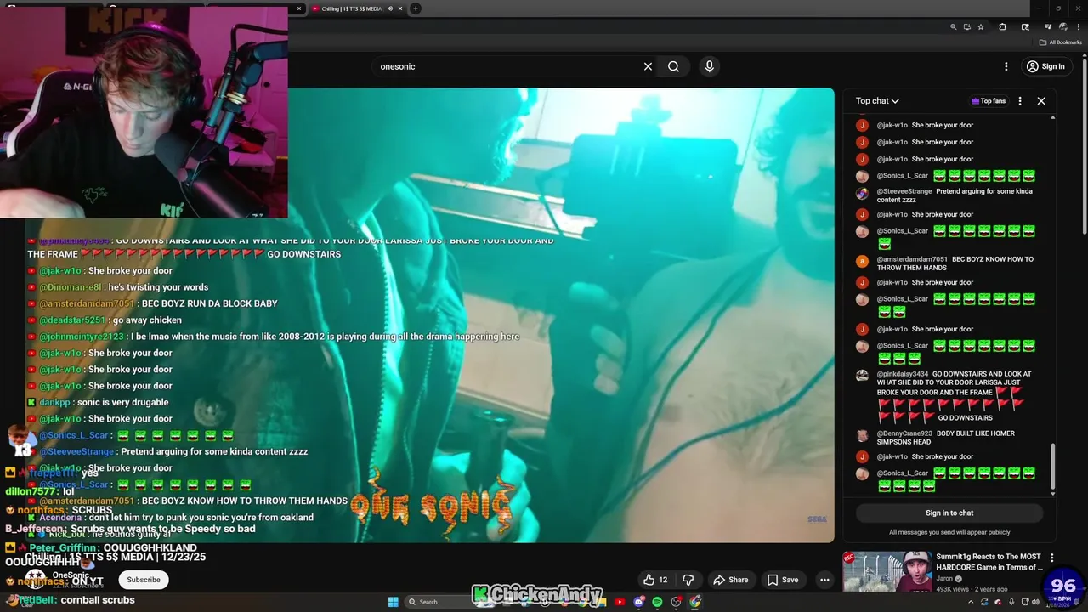Click @amsterdamdam7051 username in Top chat panel
This screenshot has width=1088, height=612.
click(912, 259)
